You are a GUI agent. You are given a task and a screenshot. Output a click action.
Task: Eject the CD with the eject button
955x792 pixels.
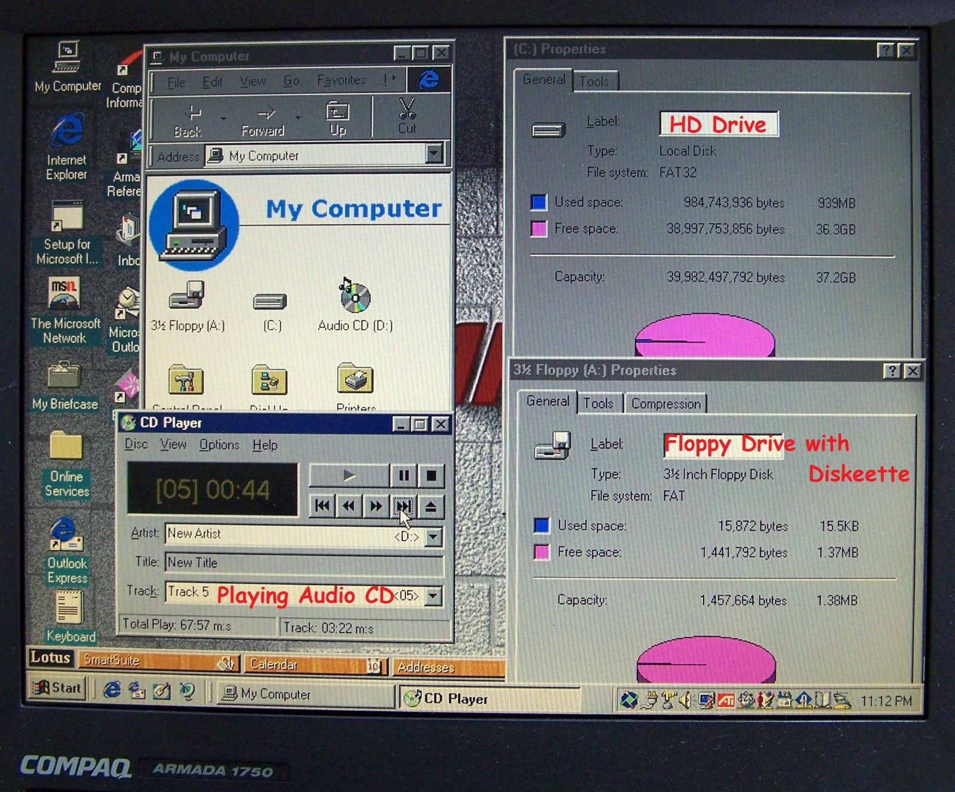click(x=431, y=507)
